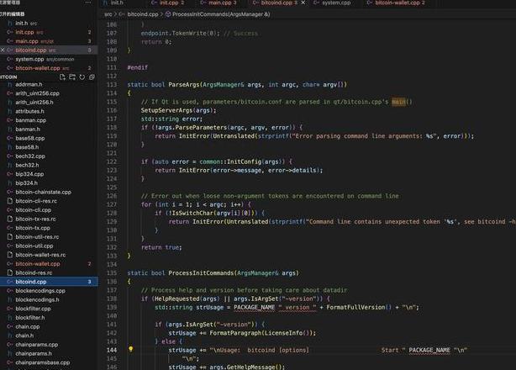This screenshot has height=370, width=516.
Task: Open base58.h from the file tree
Action: pos(49,147)
